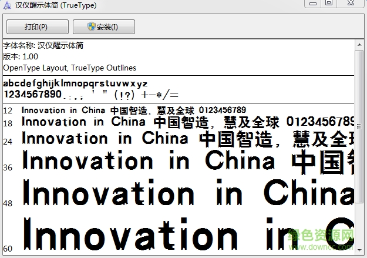Click the lowercase alphabet sample abcdefghijklmnopqrstuvwxyz
367x258 pixels.
[x=75, y=83]
